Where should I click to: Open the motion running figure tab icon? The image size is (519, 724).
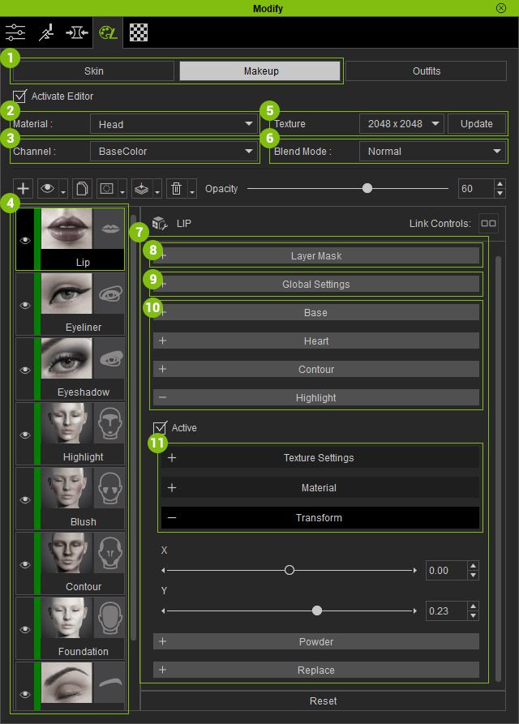46,33
